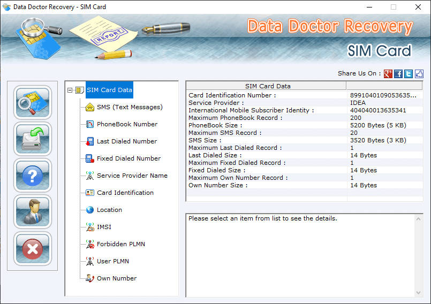The width and height of the screenshot is (431, 304).
Task: Click the Service Provider Name tower icon
Action: [x=90, y=176]
